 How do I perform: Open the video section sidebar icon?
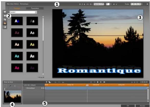5,16
